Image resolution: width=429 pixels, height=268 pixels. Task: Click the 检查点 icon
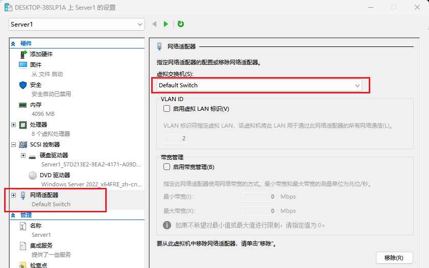[23, 265]
